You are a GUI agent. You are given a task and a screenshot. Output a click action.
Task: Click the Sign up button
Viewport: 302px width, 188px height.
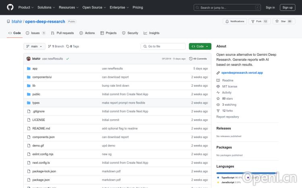coord(288,7)
